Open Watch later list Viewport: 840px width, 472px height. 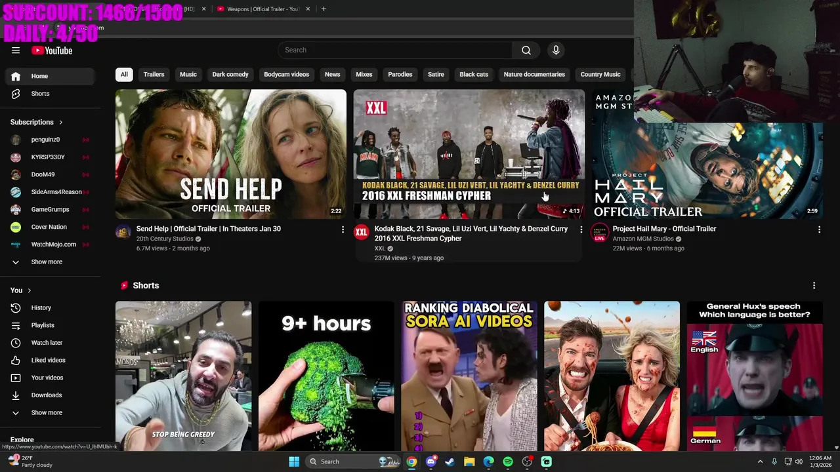coord(50,343)
